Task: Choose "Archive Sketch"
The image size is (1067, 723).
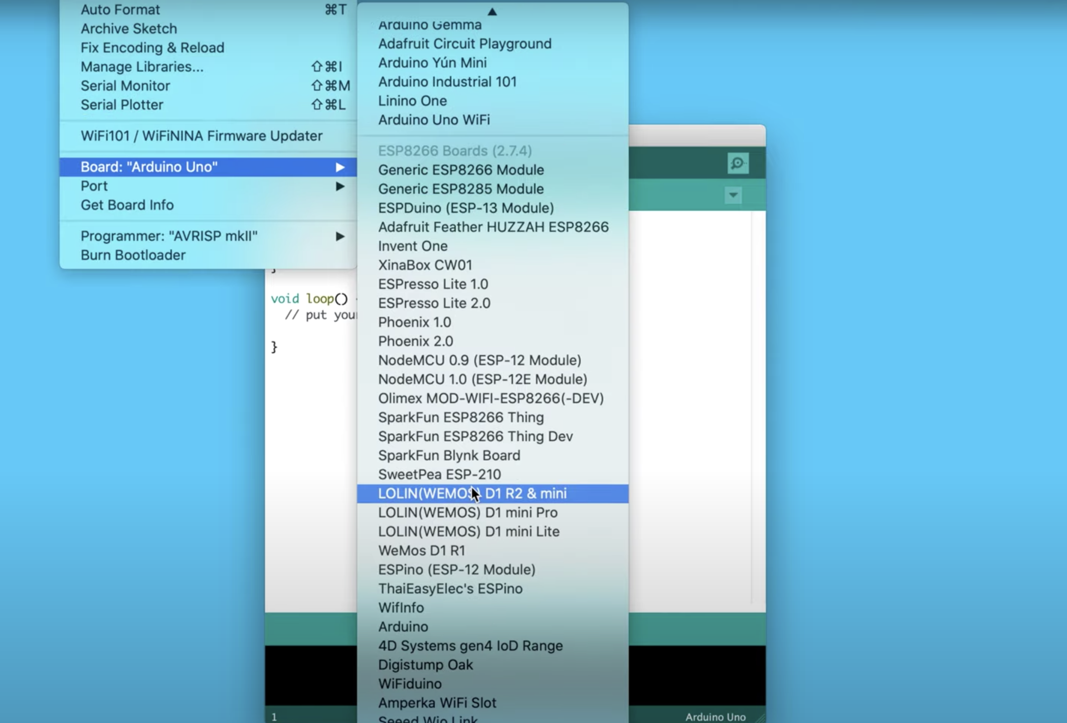Action: [x=128, y=29]
